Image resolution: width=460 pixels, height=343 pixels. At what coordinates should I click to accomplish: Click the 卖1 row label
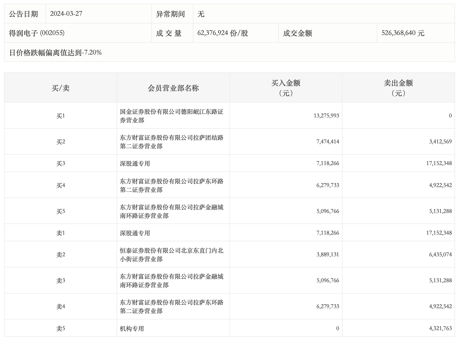(x=60, y=233)
